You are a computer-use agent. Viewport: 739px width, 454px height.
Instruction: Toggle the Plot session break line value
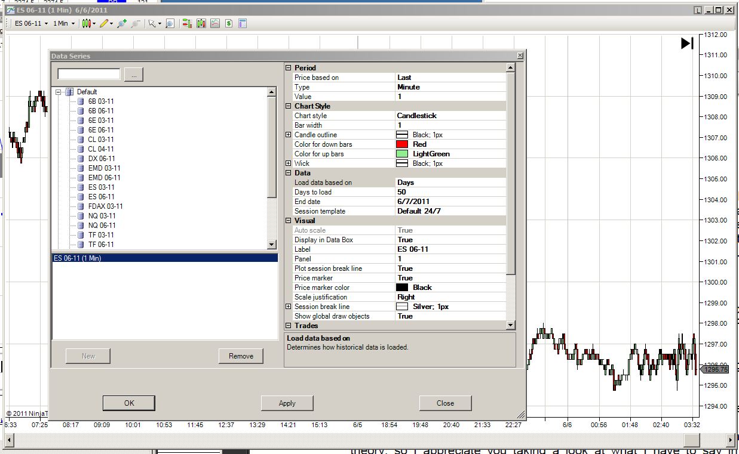(450, 268)
